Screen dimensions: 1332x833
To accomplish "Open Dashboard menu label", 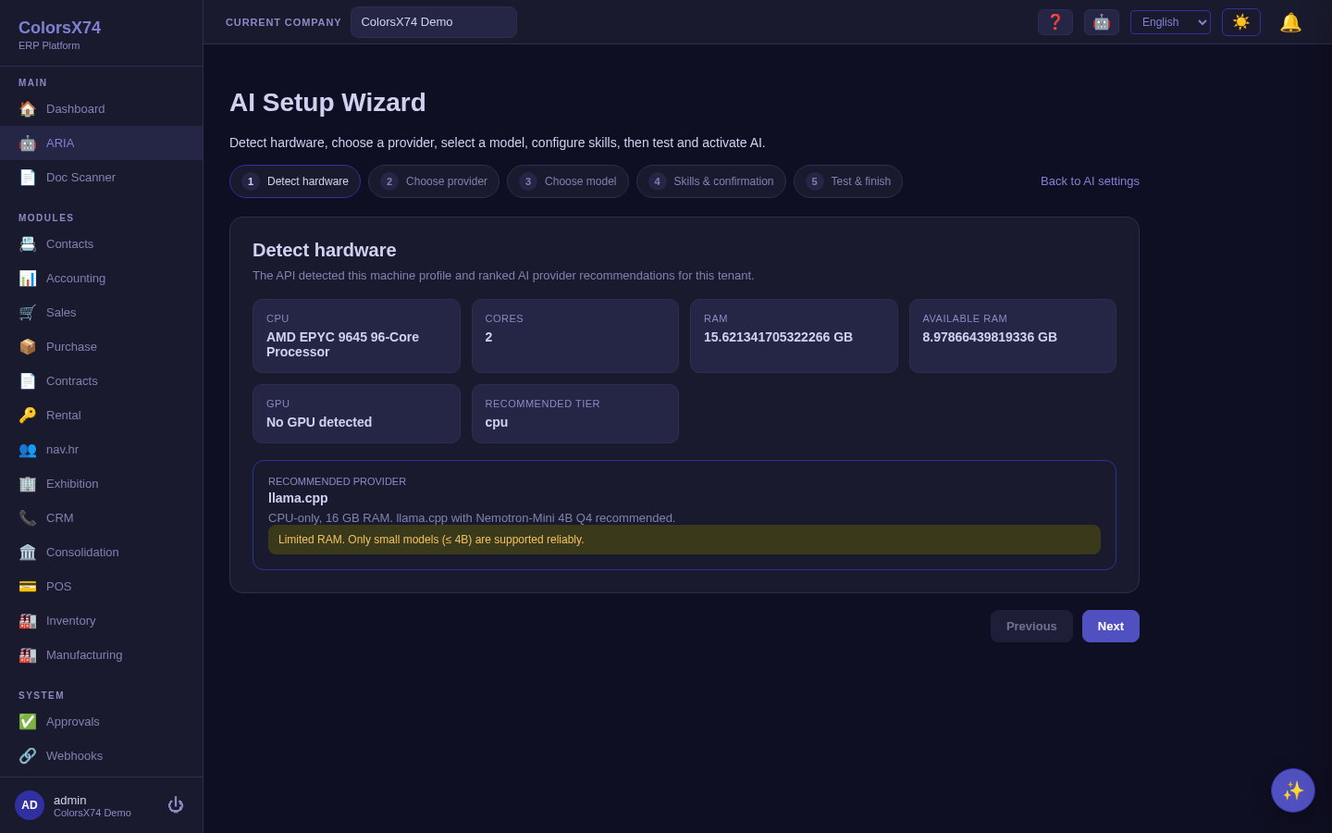I will 76,108.
